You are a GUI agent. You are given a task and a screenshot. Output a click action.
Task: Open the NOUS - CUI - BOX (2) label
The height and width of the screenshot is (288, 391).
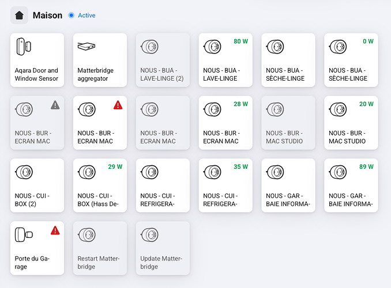click(x=32, y=200)
